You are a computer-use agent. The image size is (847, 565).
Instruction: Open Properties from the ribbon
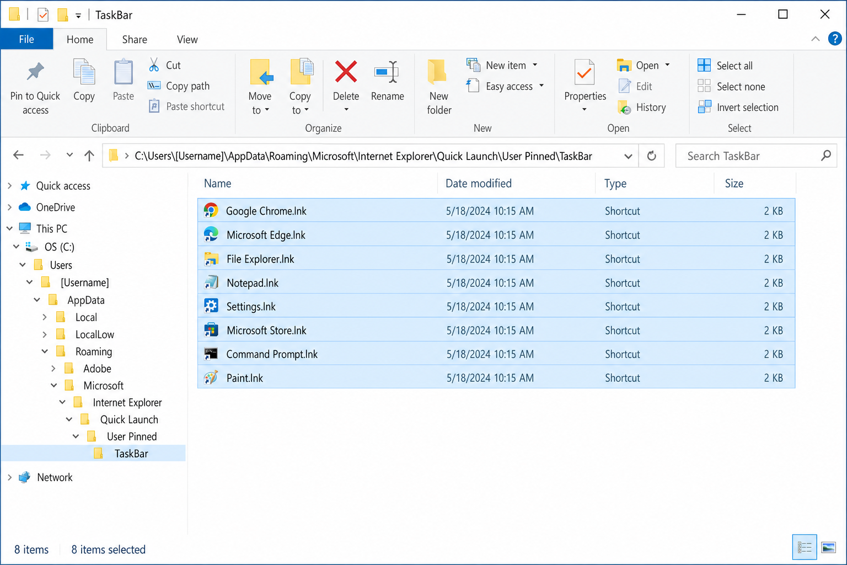tap(585, 81)
